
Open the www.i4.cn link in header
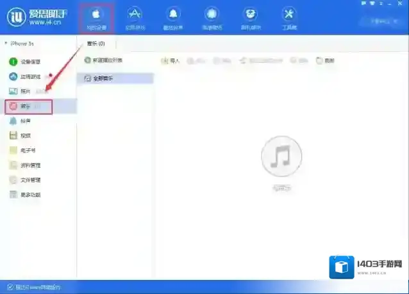point(45,22)
